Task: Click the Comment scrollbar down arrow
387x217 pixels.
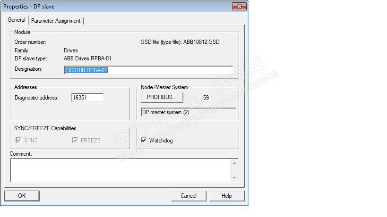Action: 234,177
